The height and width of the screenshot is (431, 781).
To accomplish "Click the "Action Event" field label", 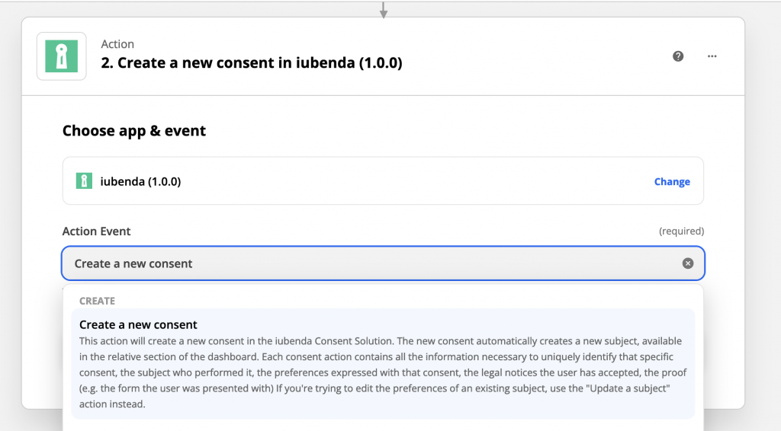I will 96,231.
